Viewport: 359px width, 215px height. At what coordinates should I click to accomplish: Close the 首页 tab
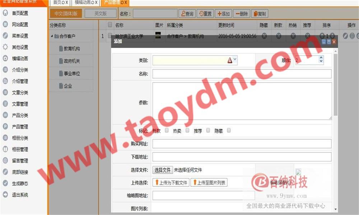click(x=67, y=3)
